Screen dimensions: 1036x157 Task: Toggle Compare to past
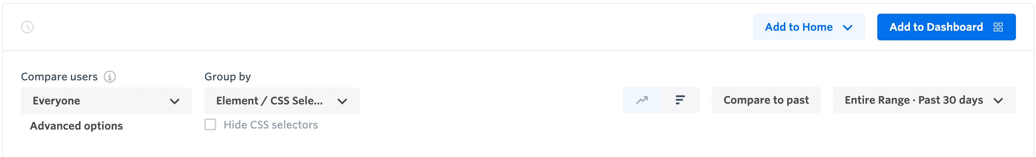(x=766, y=100)
